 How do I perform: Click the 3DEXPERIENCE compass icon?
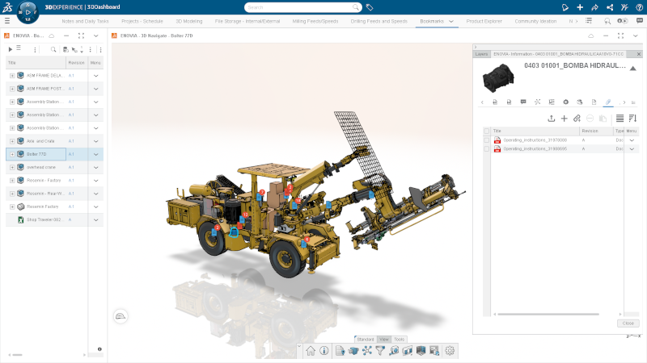(29, 14)
